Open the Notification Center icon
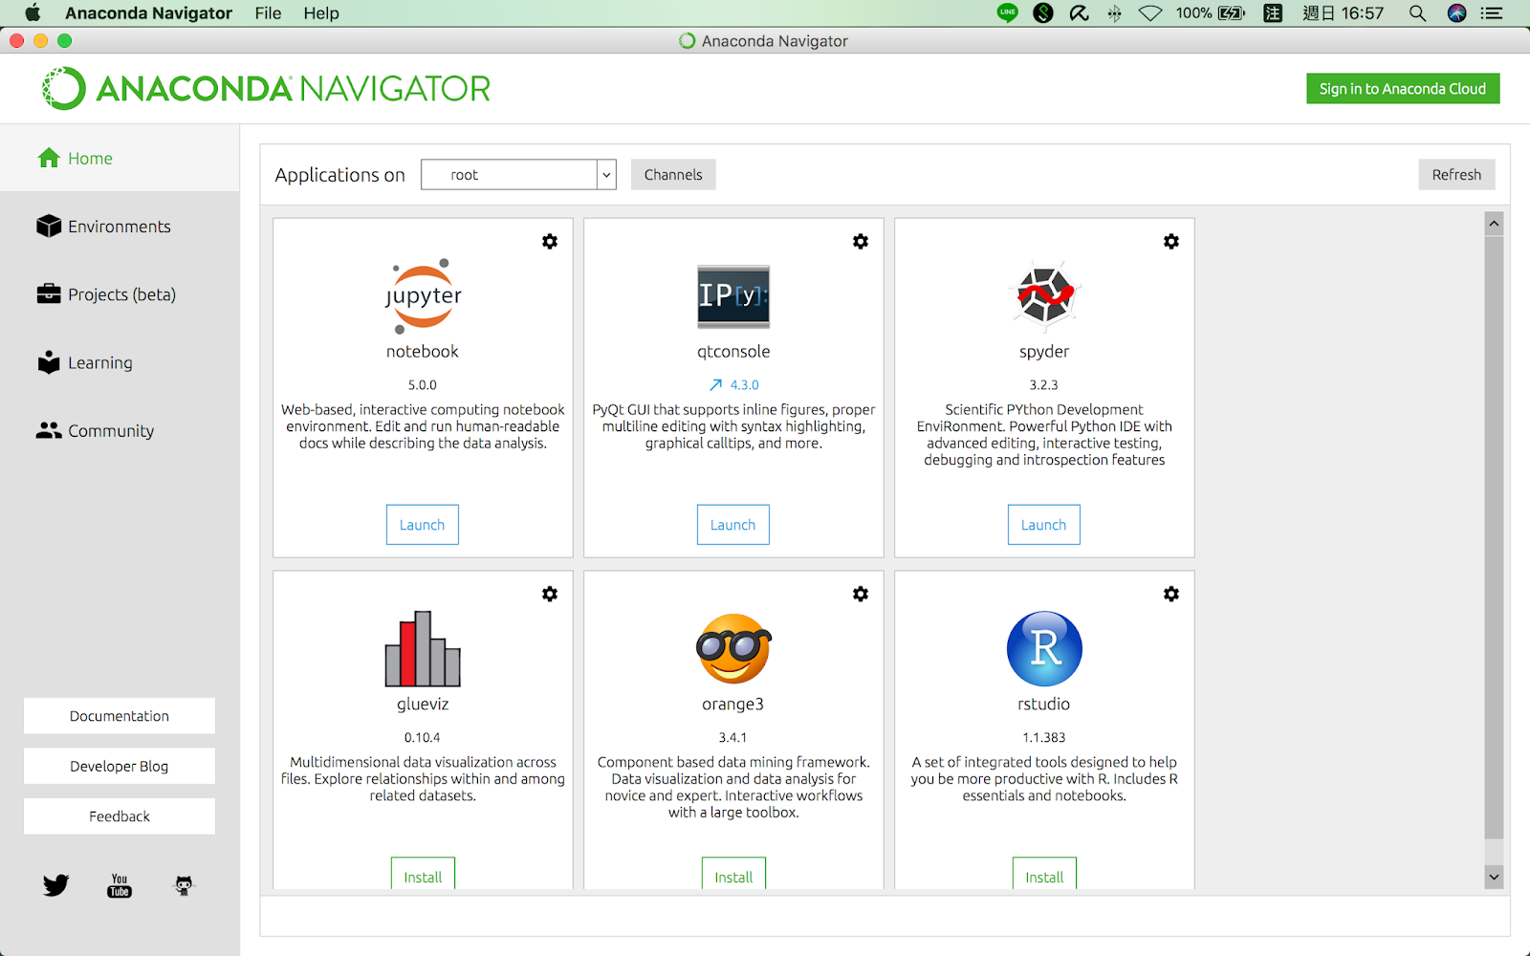 [x=1492, y=13]
